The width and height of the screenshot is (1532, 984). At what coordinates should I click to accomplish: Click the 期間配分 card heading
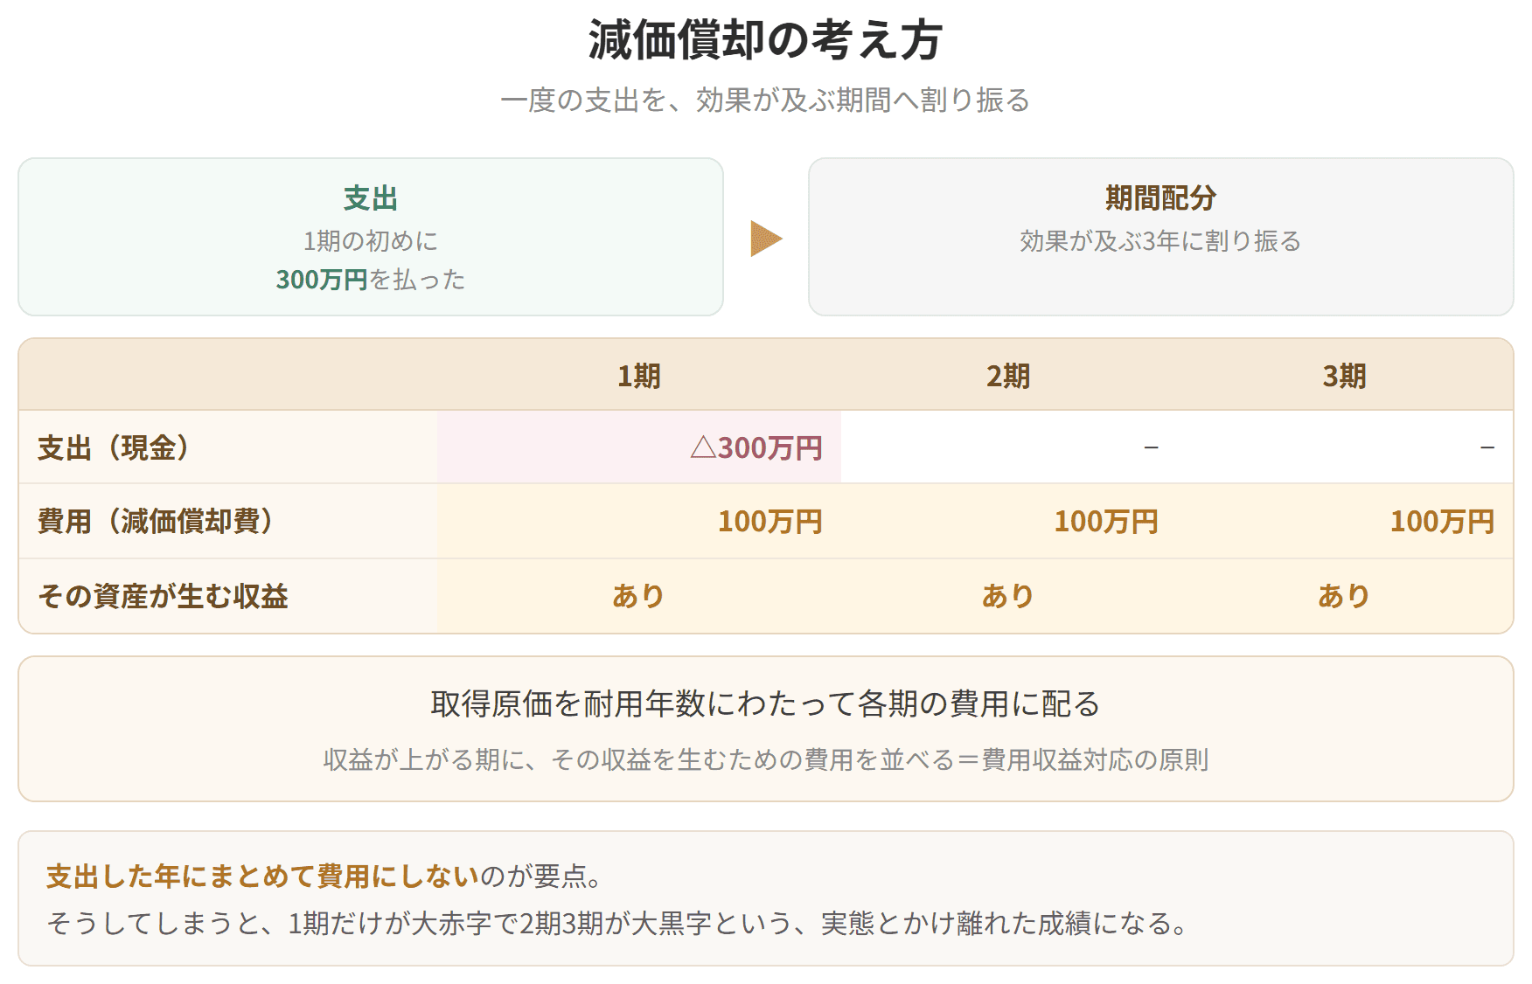tap(1161, 198)
